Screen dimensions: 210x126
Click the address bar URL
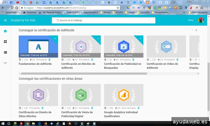click(x=61, y=8)
